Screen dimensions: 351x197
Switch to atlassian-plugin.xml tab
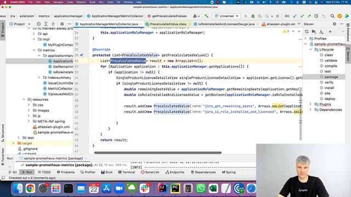(279, 24)
